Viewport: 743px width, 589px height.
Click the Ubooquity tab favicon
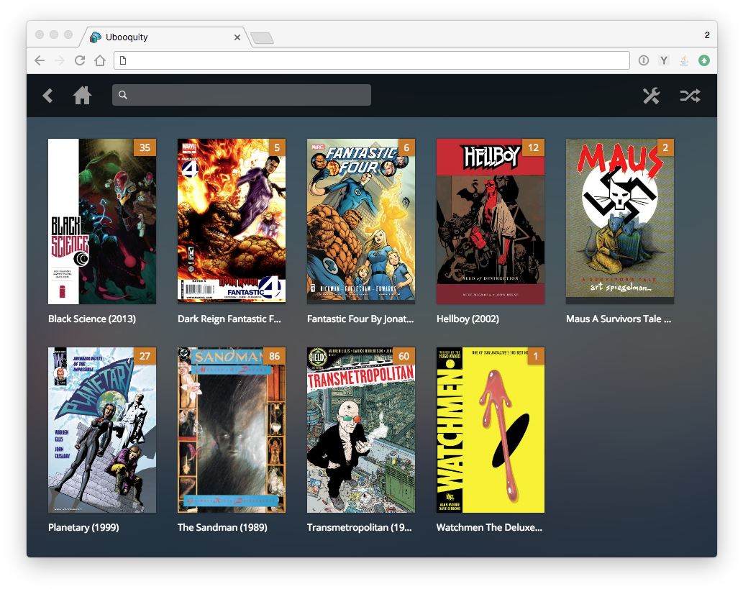[95, 37]
